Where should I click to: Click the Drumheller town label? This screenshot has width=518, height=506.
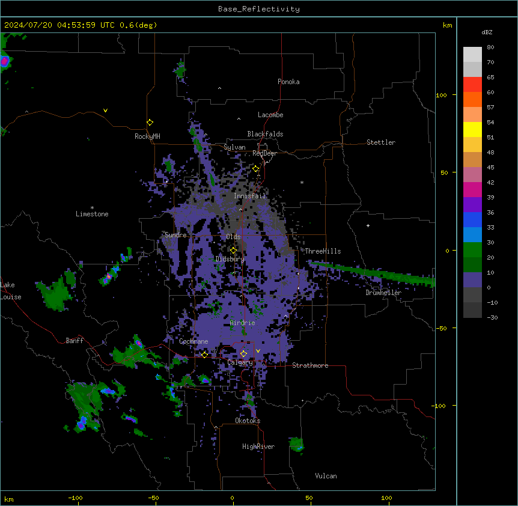[x=383, y=293]
